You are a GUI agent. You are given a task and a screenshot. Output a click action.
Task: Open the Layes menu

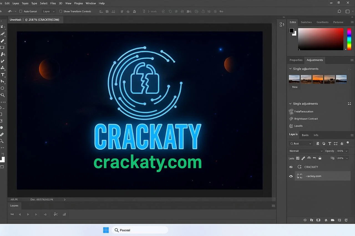click(x=16, y=3)
